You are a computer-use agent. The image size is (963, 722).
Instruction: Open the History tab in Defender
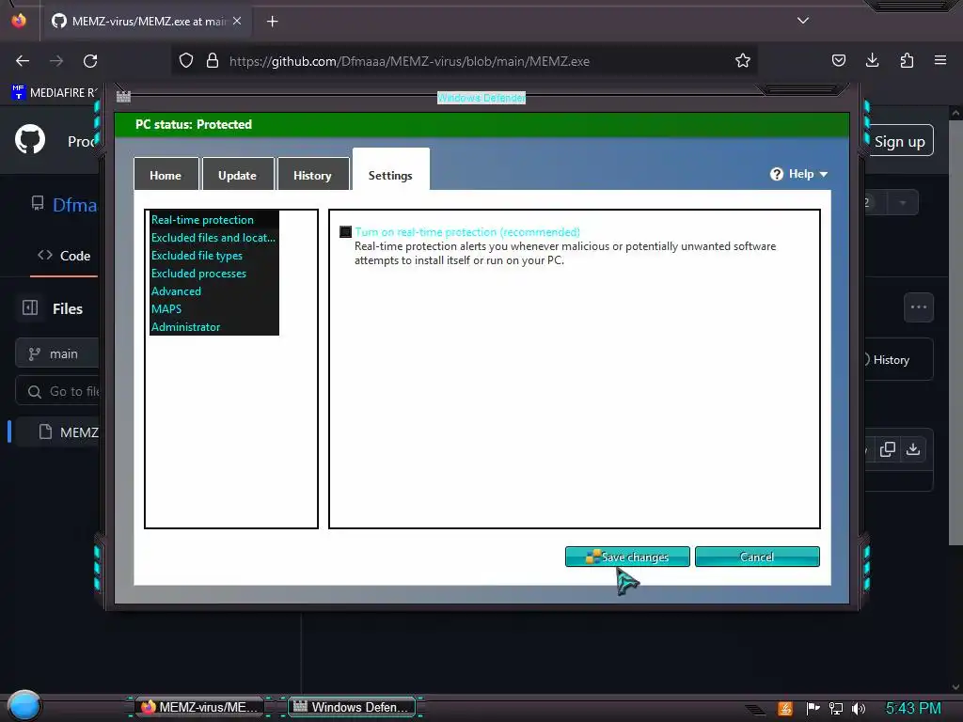[x=312, y=175]
